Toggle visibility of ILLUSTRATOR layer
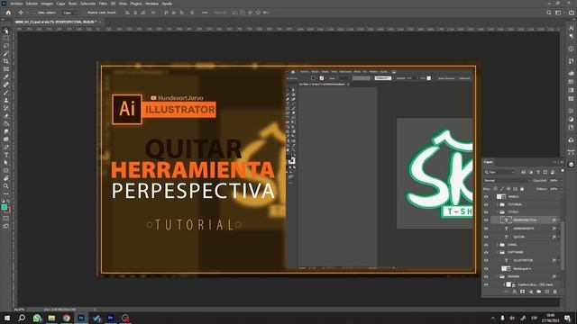Viewport: 577px width, 324px height. coord(486,260)
